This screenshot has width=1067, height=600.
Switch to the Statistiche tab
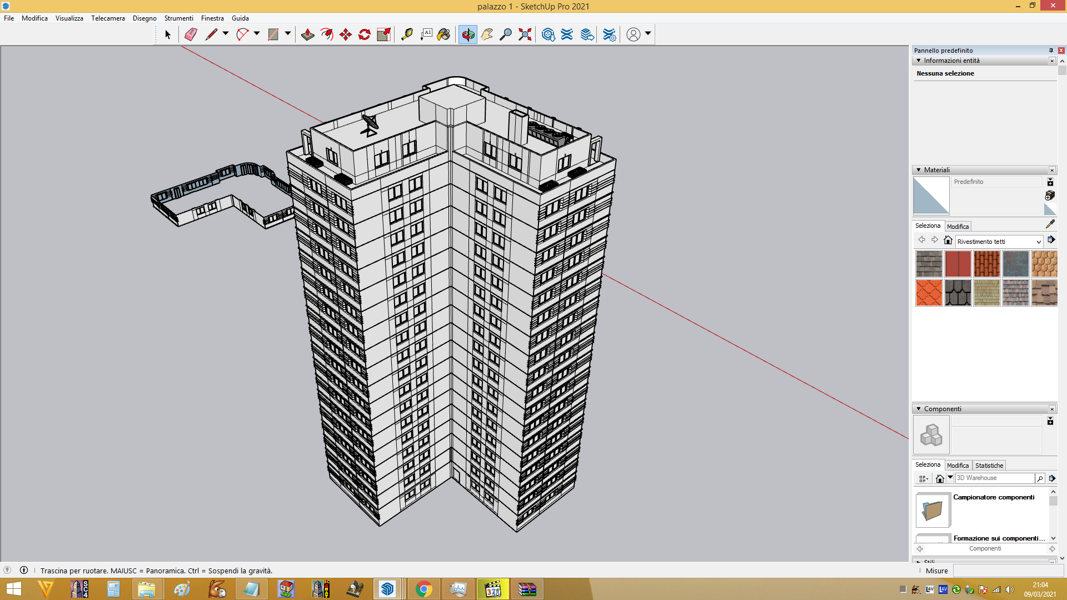point(989,466)
